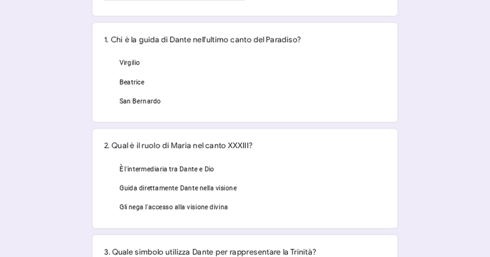Click the gap between question 2 and 3 cards
Viewport: 490px width, 257px height.
click(x=245, y=232)
